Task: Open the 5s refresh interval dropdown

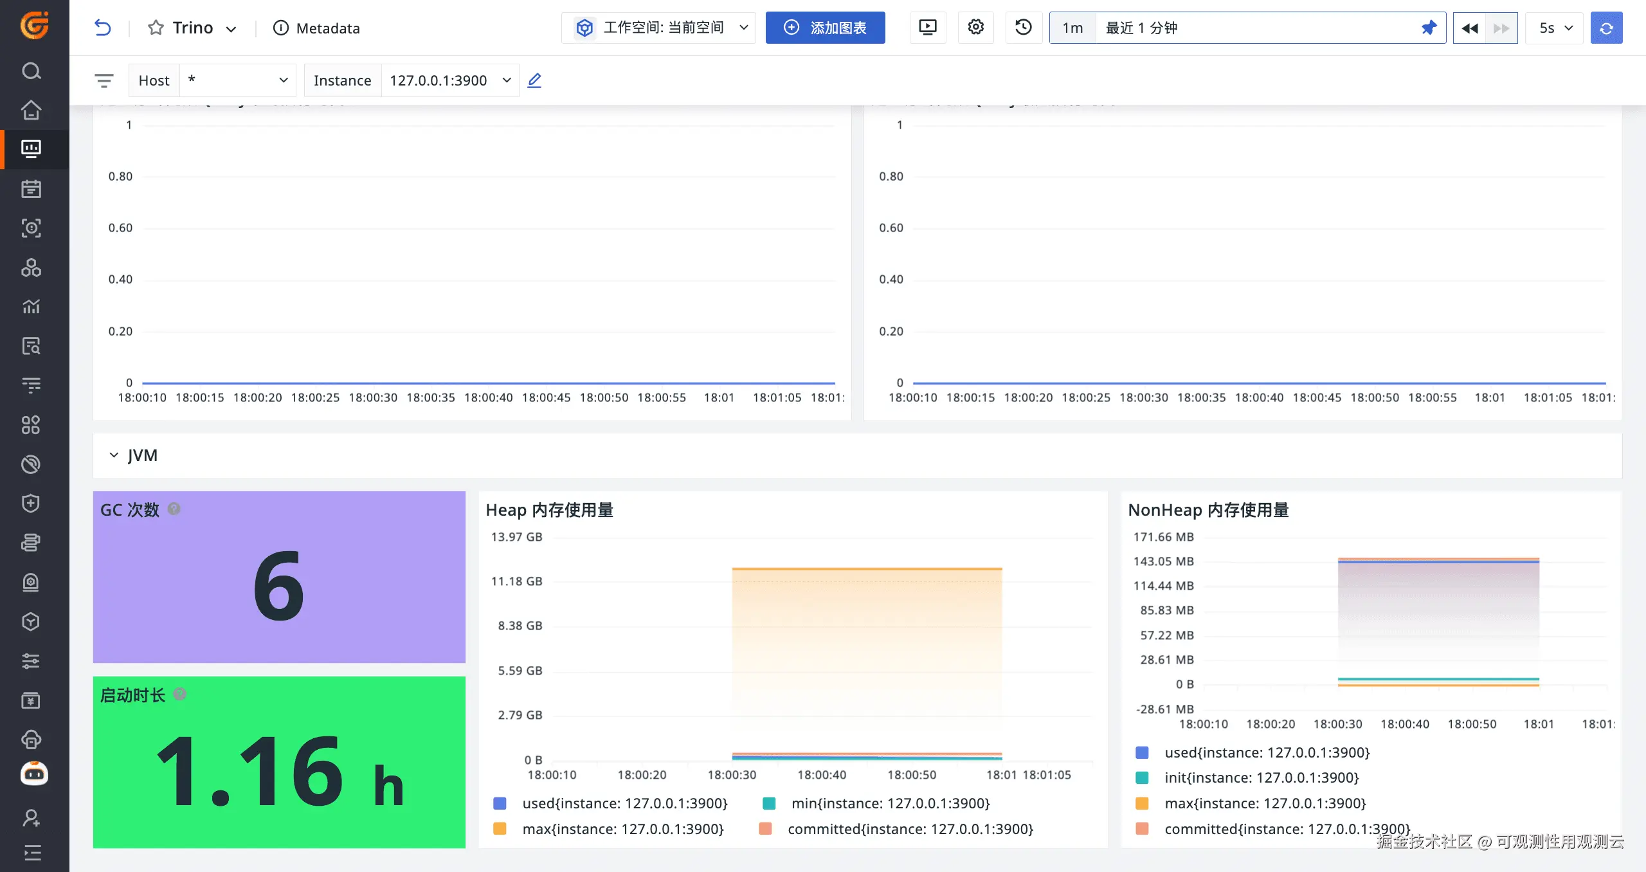Action: (1555, 28)
